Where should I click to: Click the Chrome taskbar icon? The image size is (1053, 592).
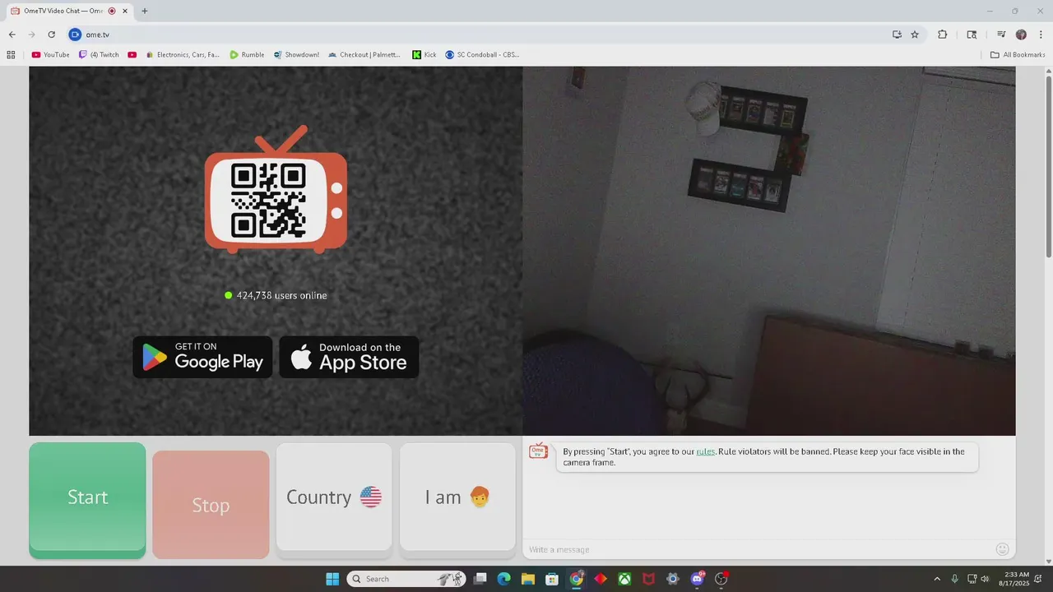[577, 579]
